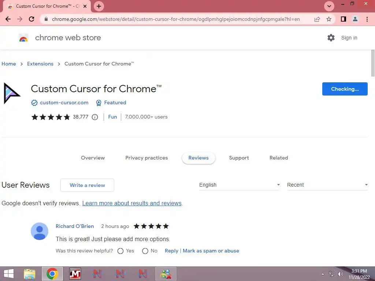Close the Custom Cursor for Chrome tab
This screenshot has width=375, height=281.
coord(85,6)
